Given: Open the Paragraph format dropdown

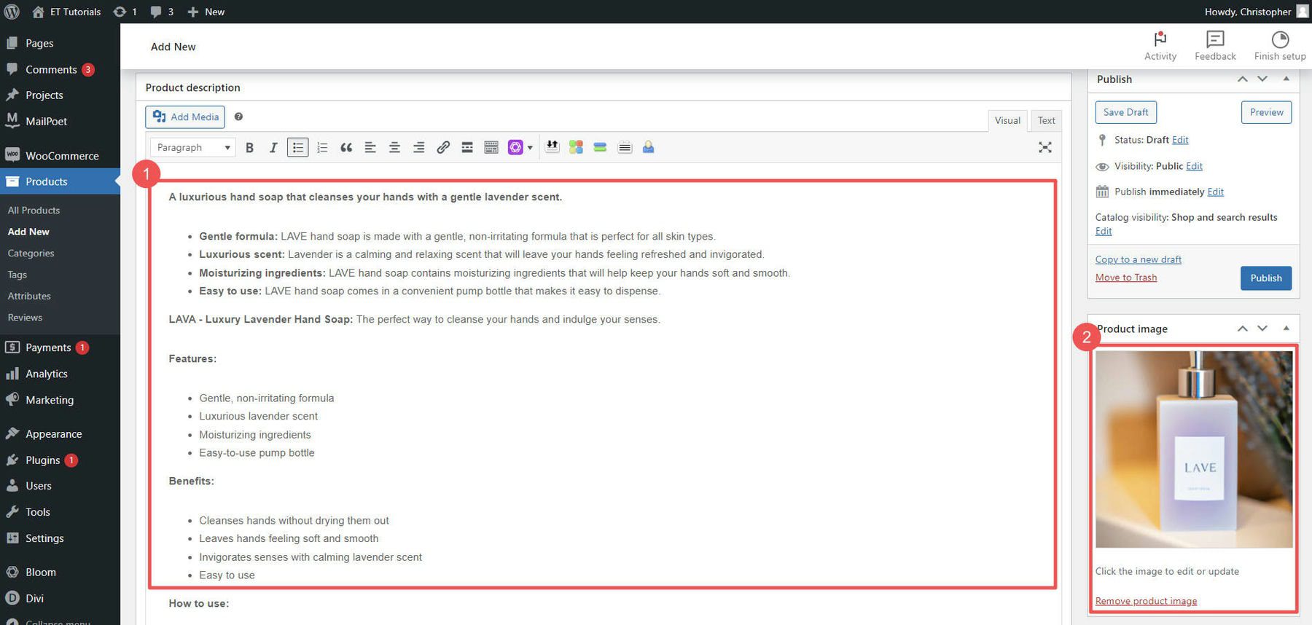Looking at the screenshot, I should (x=193, y=148).
